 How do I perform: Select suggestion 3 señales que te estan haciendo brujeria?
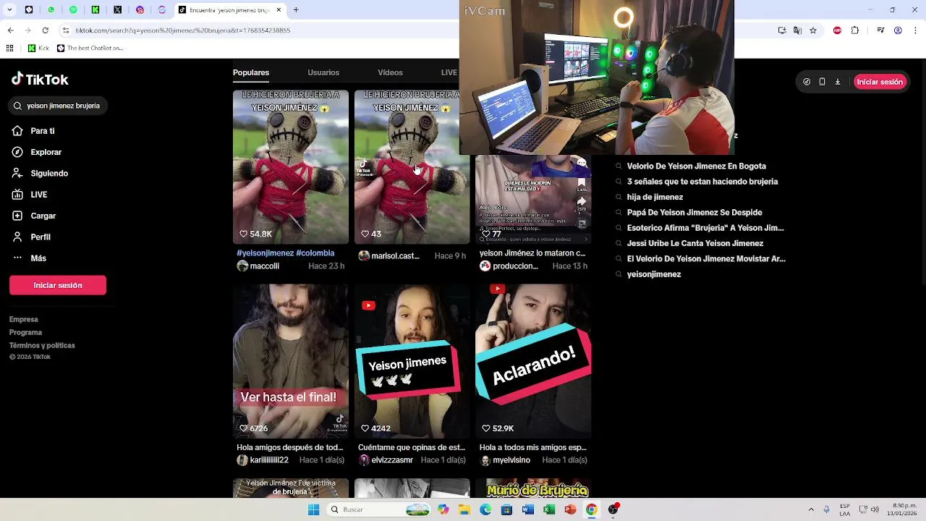point(702,182)
